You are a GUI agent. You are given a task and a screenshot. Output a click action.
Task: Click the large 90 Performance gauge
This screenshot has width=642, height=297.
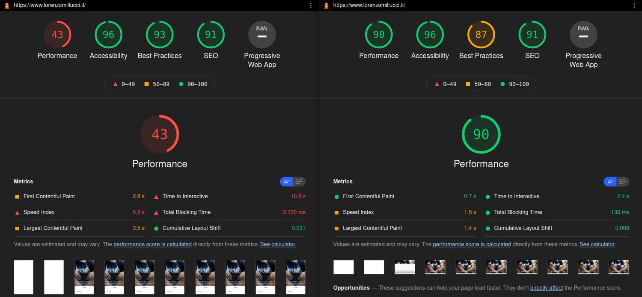click(481, 134)
